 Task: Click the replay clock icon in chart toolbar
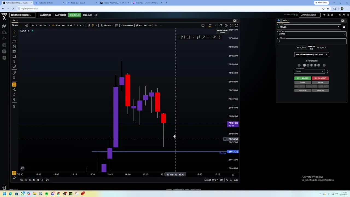point(221,25)
